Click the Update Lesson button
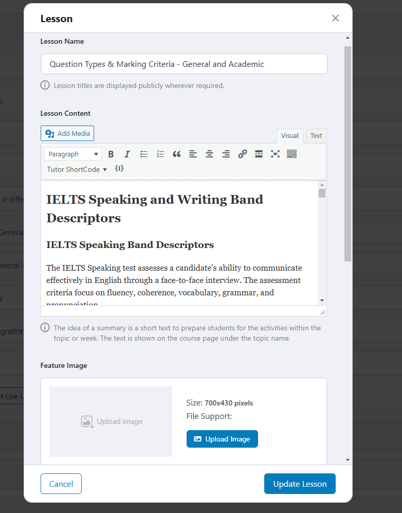This screenshot has height=513, width=402. click(x=300, y=484)
